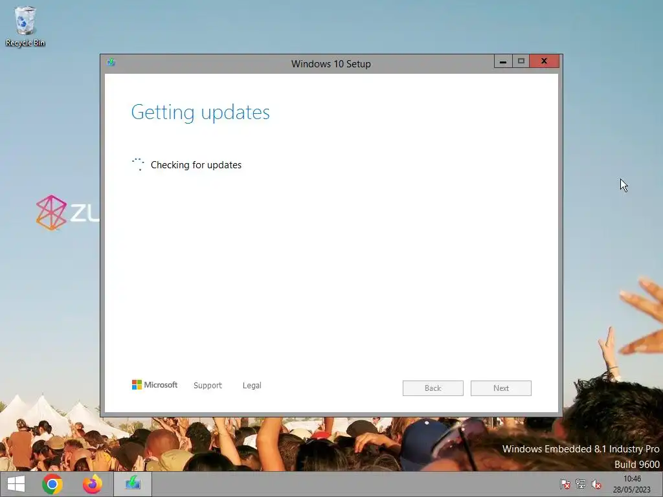The image size is (663, 497).
Task: Click the muted volume tray icon
Action: tap(596, 484)
